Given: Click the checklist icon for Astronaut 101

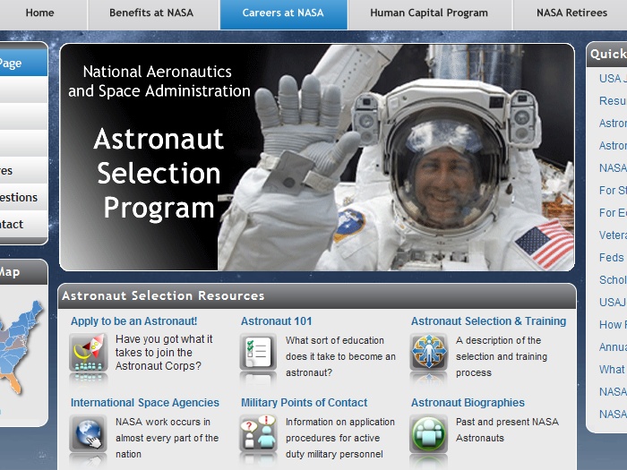Looking at the screenshot, I should [x=258, y=353].
